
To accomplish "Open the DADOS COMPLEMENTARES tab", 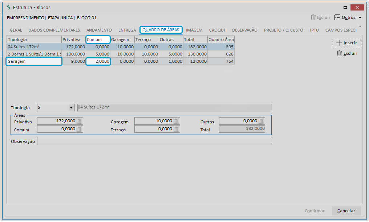I will (x=54, y=30).
